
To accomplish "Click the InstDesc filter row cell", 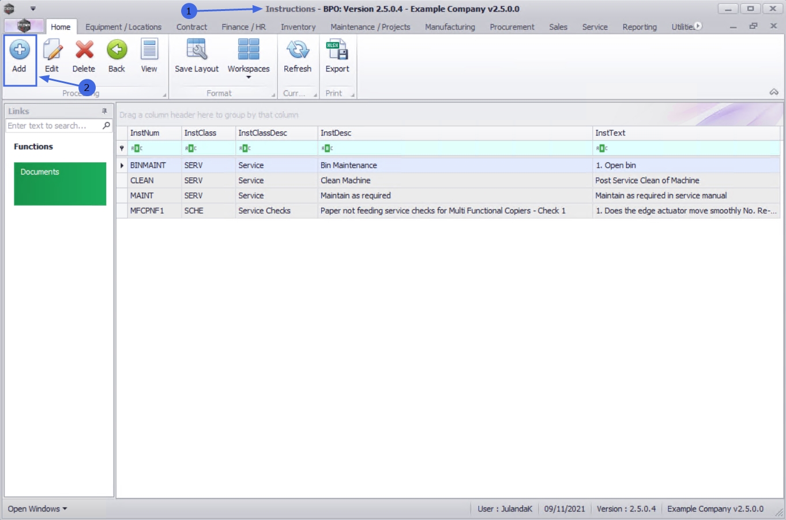I will tap(455, 148).
